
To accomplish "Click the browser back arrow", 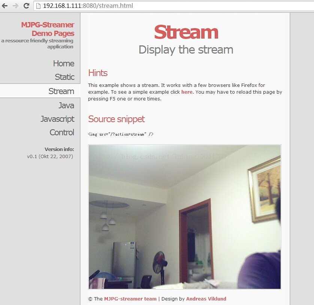I will pos(5,6).
